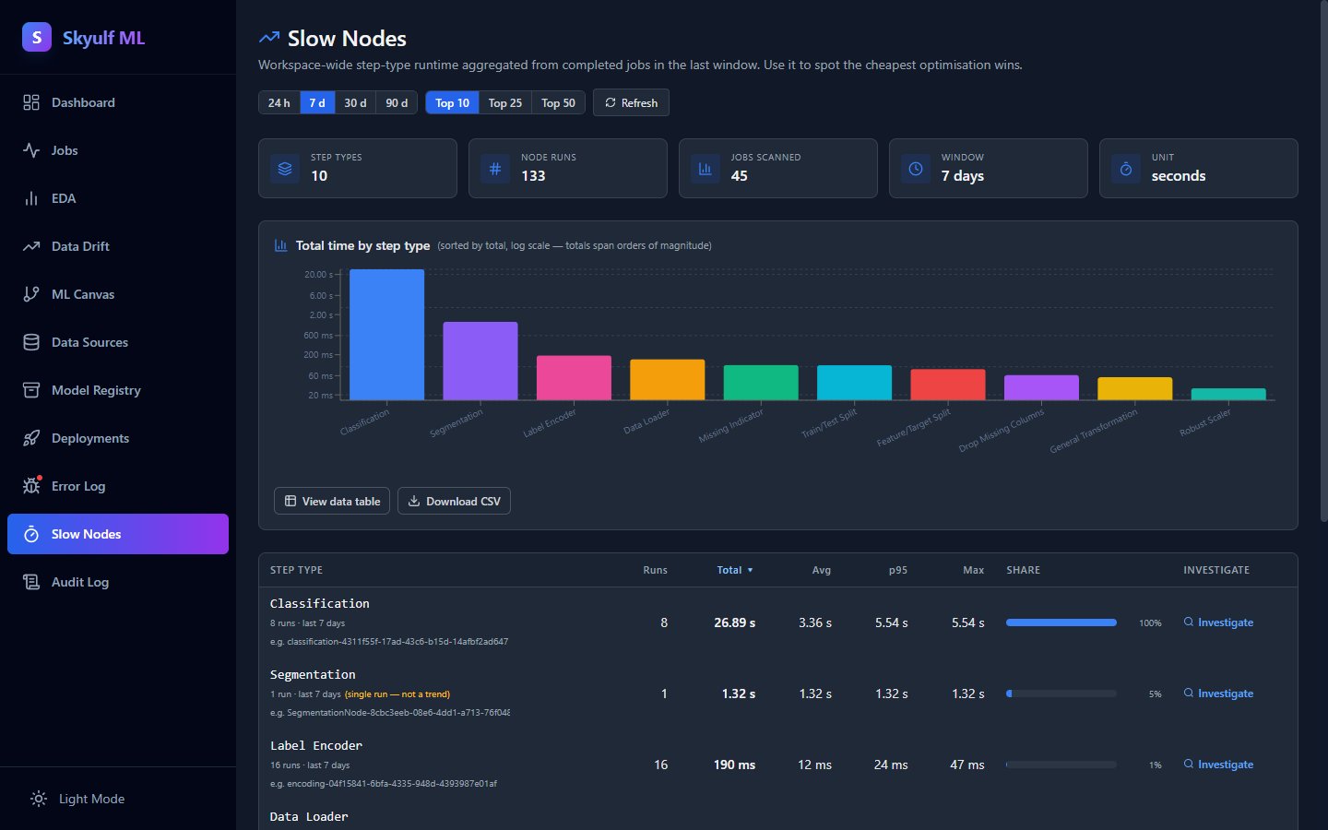
Task: Click the Segmentation row title
Action: pyautogui.click(x=313, y=674)
